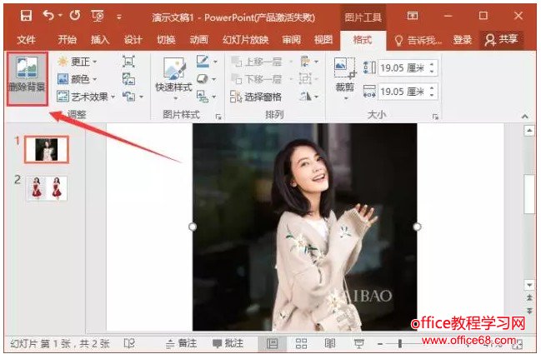Expand the 艺术效果 artistic effects menu
541x354 pixels.
87,97
